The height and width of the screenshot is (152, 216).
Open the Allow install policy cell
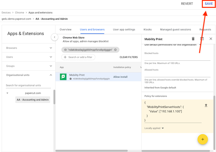[120, 77]
